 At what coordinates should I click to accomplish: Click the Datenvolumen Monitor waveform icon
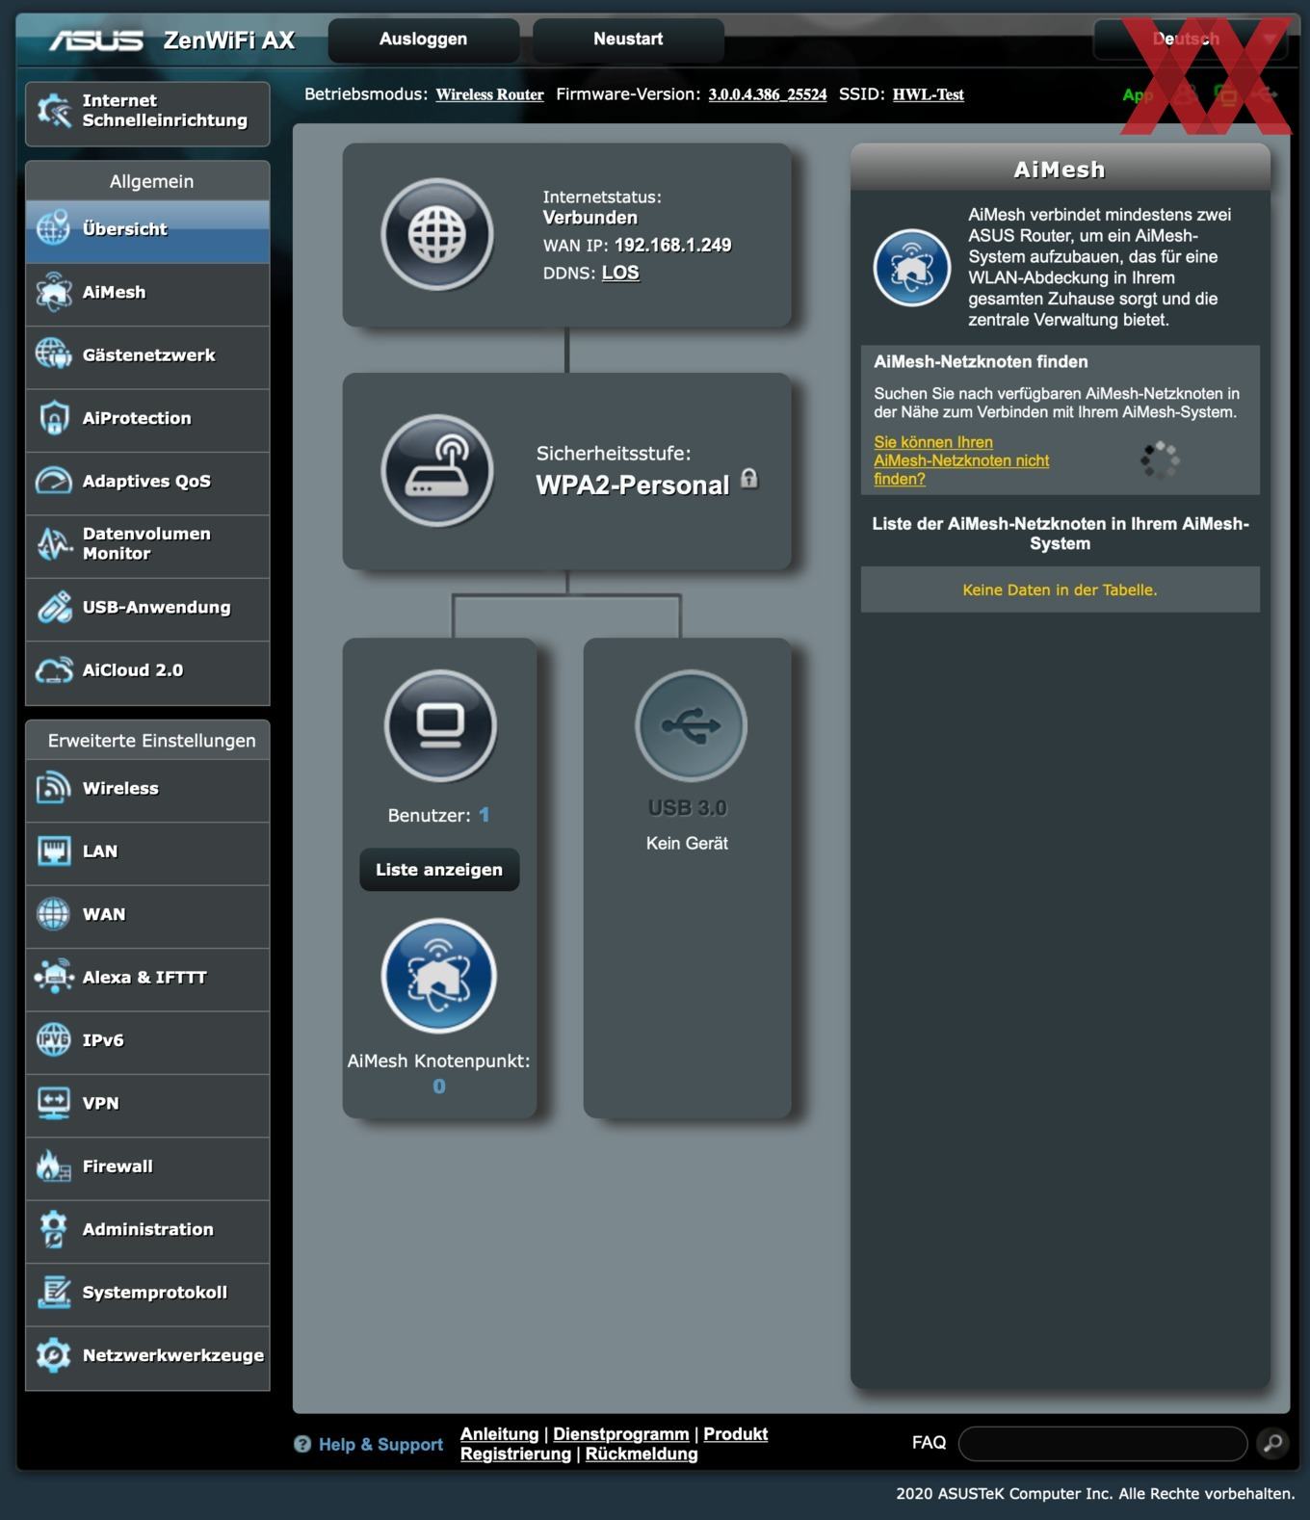[54, 544]
